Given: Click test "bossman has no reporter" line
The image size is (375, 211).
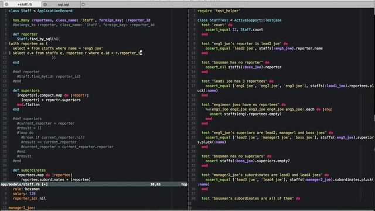Looking at the screenshot, I should tap(236, 63).
